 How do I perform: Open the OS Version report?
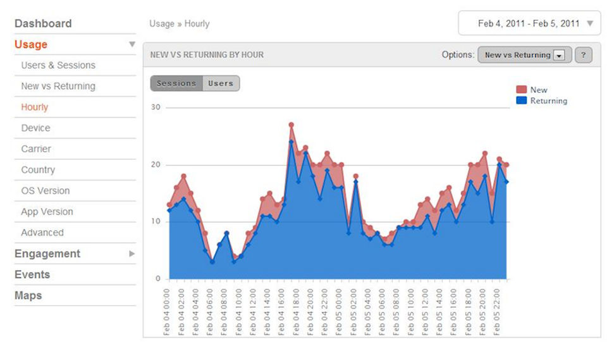46,191
